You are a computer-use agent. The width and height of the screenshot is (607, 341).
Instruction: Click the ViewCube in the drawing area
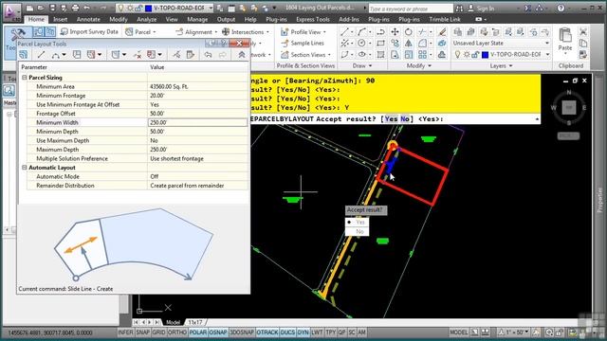point(569,107)
